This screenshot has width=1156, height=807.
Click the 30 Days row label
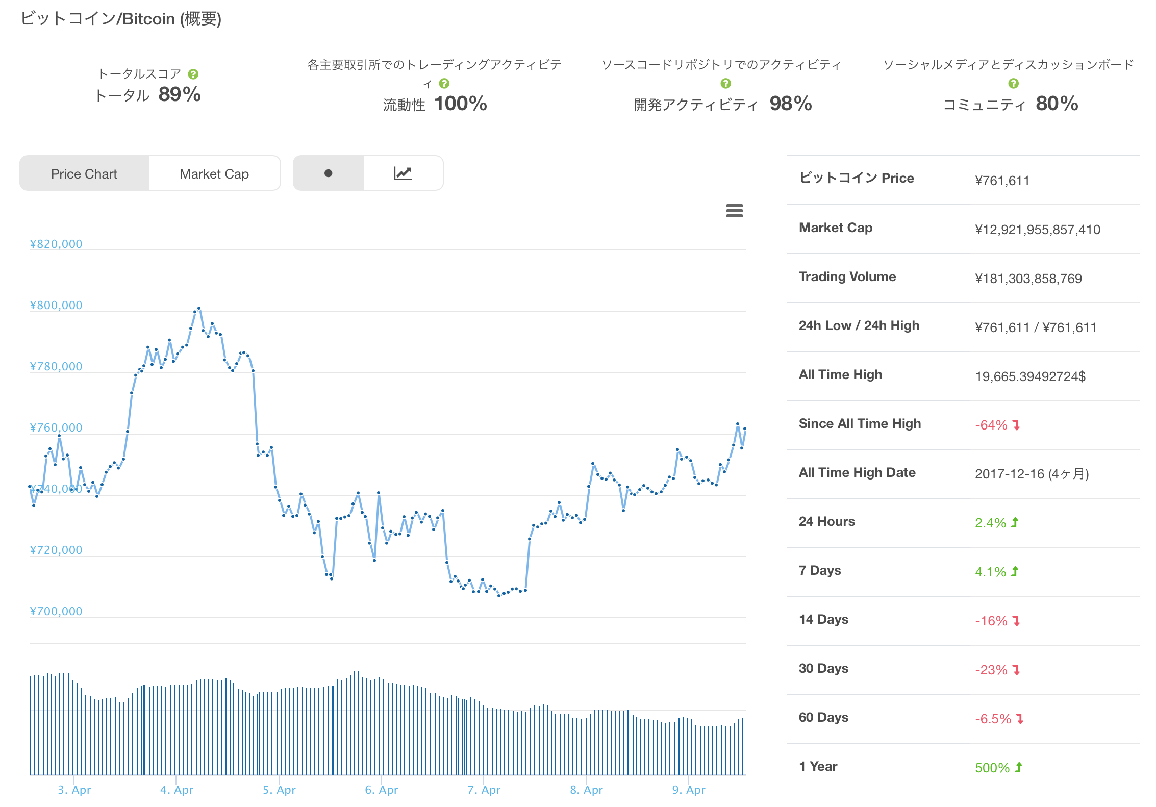coord(823,668)
